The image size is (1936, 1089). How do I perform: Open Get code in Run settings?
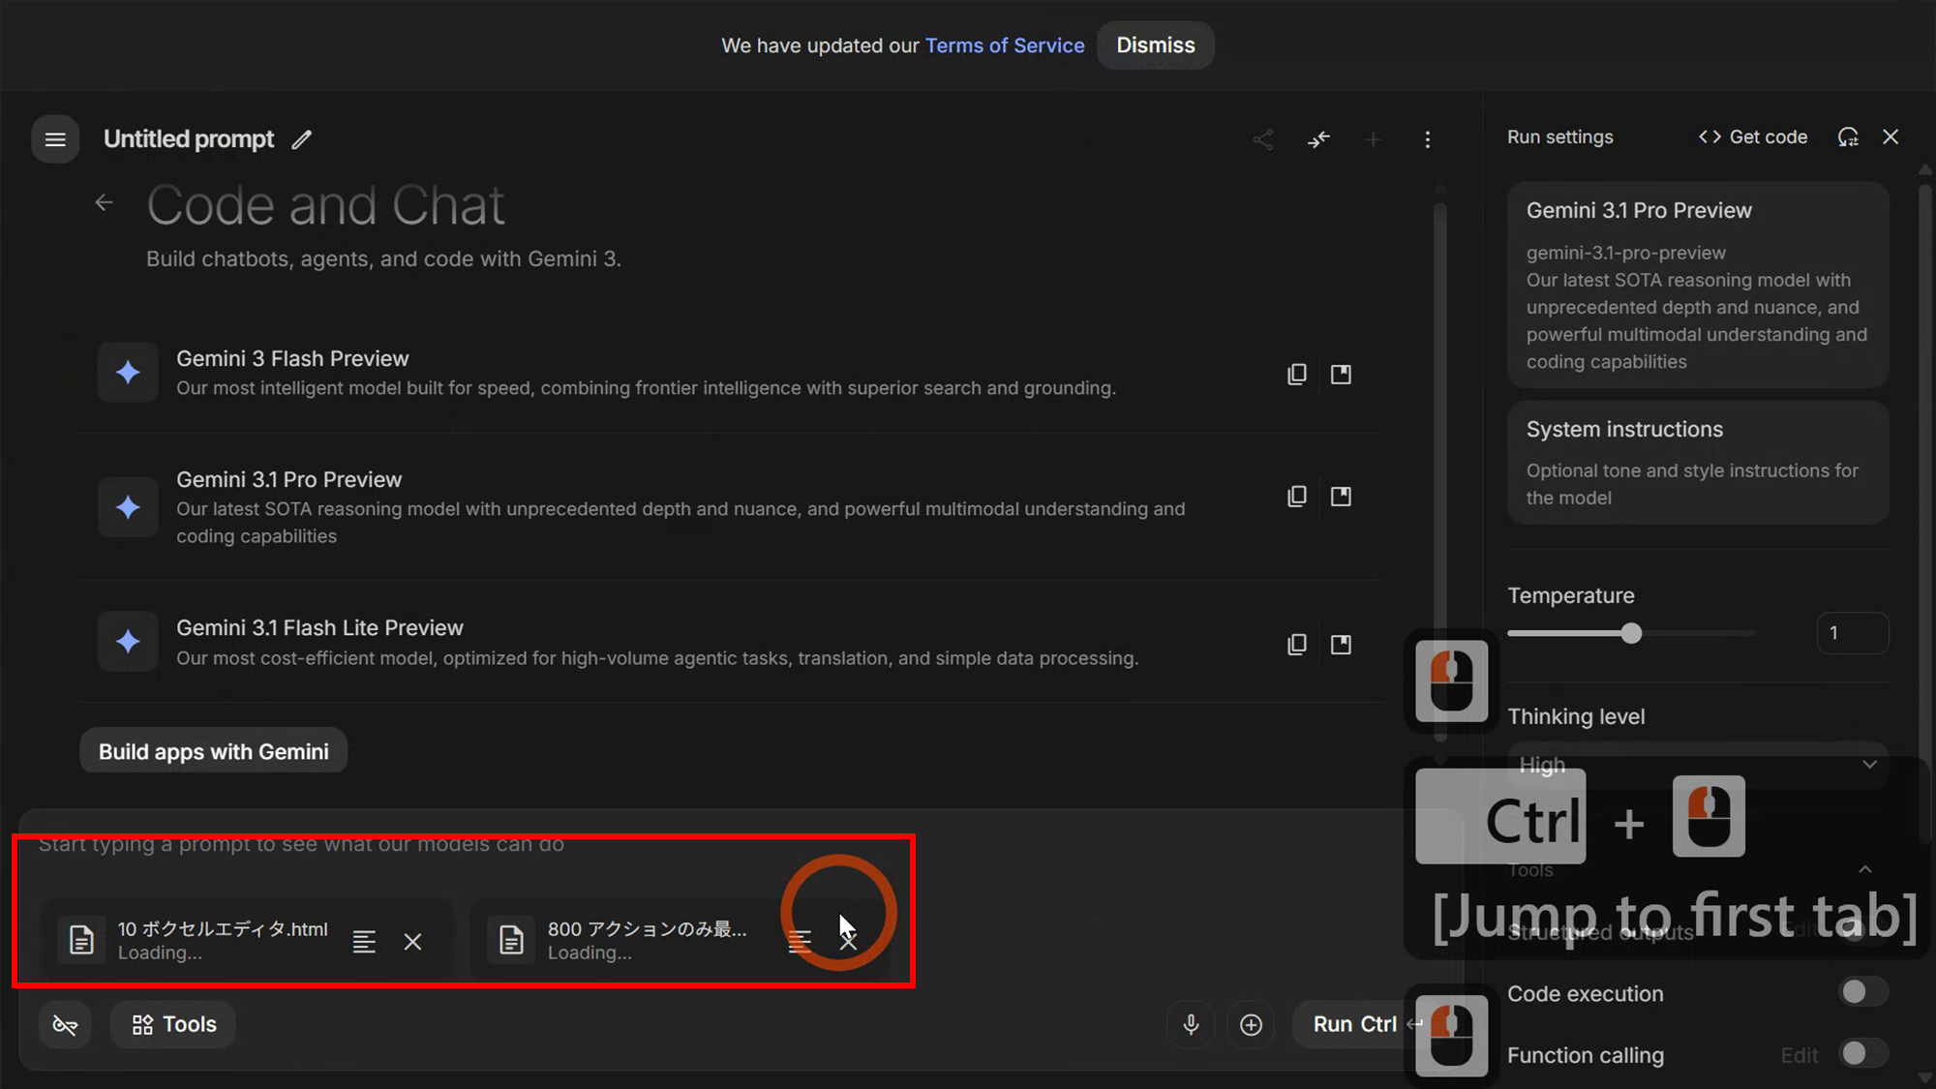(x=1753, y=137)
